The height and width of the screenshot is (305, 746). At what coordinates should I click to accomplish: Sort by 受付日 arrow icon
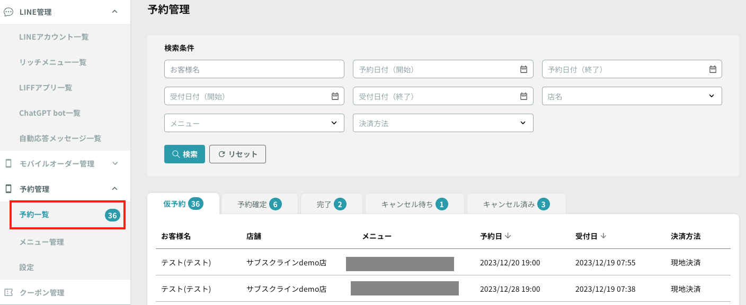coord(603,236)
